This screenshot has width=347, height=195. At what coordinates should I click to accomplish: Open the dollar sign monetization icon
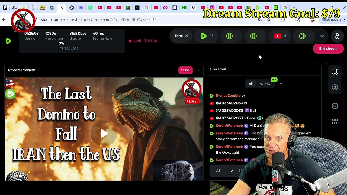335,87
